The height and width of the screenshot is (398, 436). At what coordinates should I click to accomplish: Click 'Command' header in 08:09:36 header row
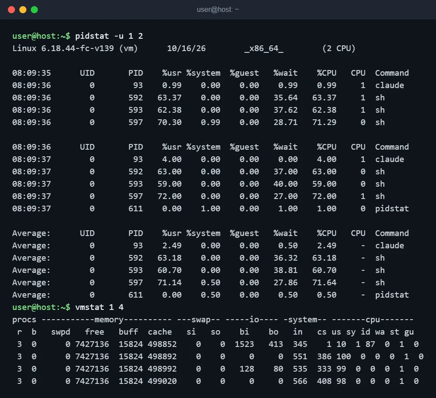click(x=392, y=147)
